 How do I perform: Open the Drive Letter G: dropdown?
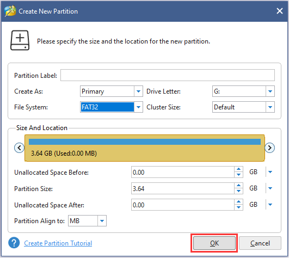pos(270,91)
